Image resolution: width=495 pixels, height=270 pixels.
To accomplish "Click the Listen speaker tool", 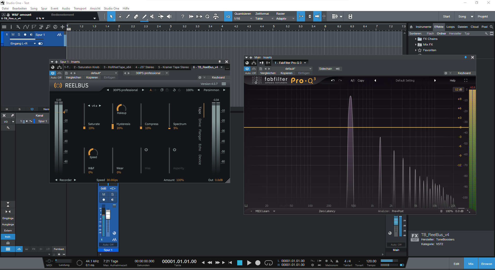I will [x=169, y=16].
